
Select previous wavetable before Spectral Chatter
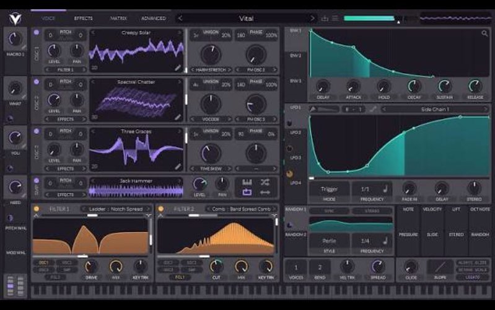93,82
